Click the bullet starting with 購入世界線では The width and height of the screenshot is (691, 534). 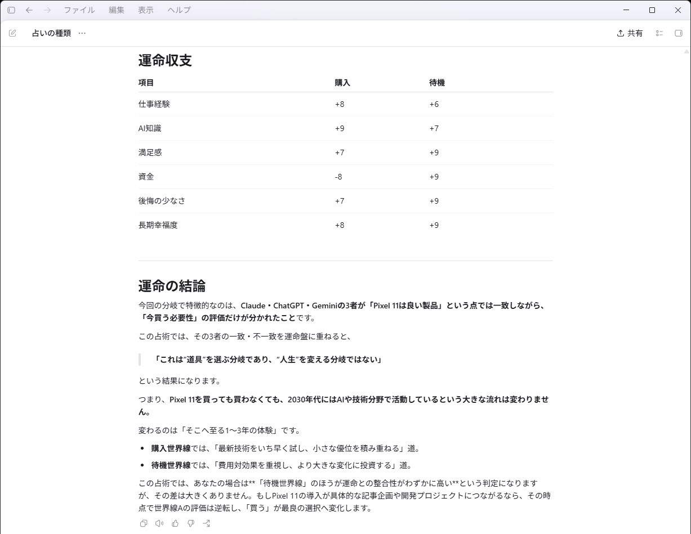point(286,448)
